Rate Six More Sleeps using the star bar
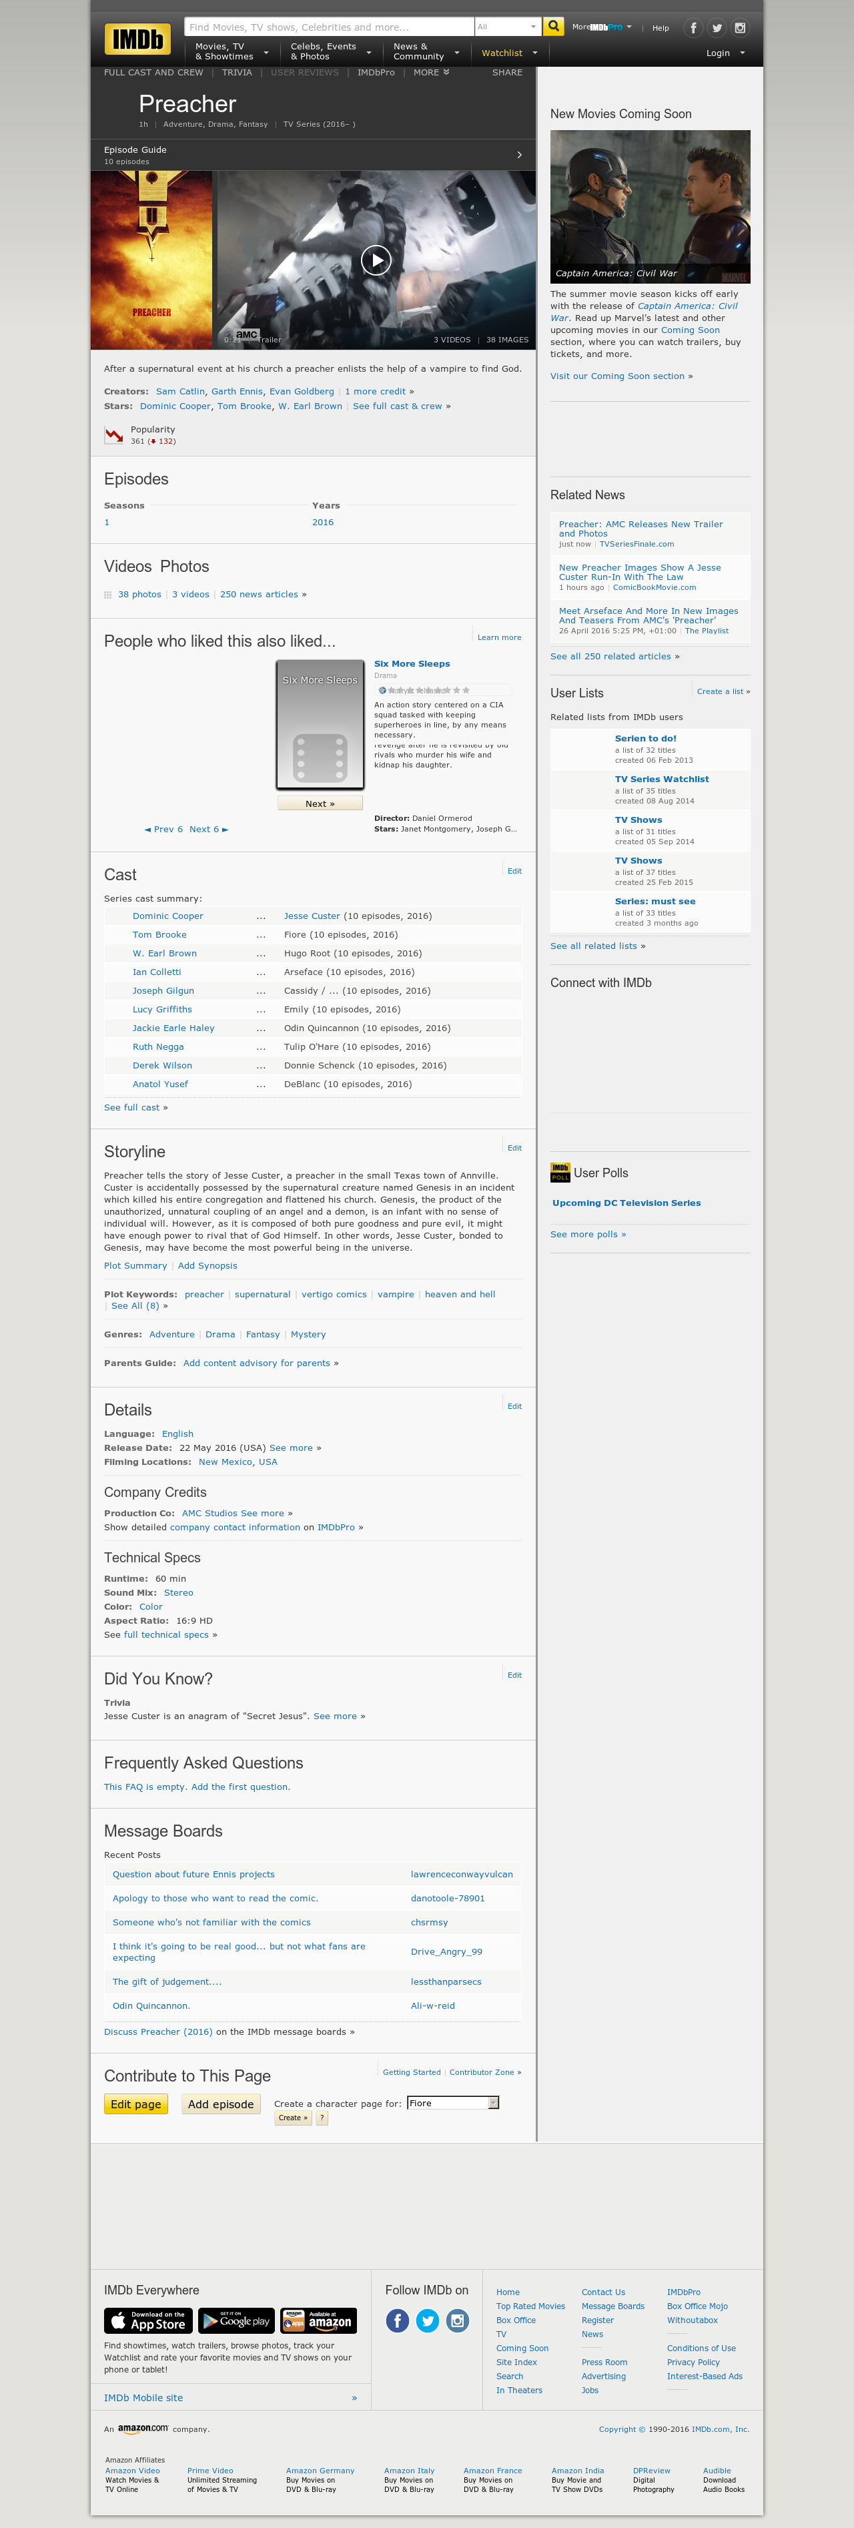Screen dimensions: 854x2528 pyautogui.click(x=429, y=690)
